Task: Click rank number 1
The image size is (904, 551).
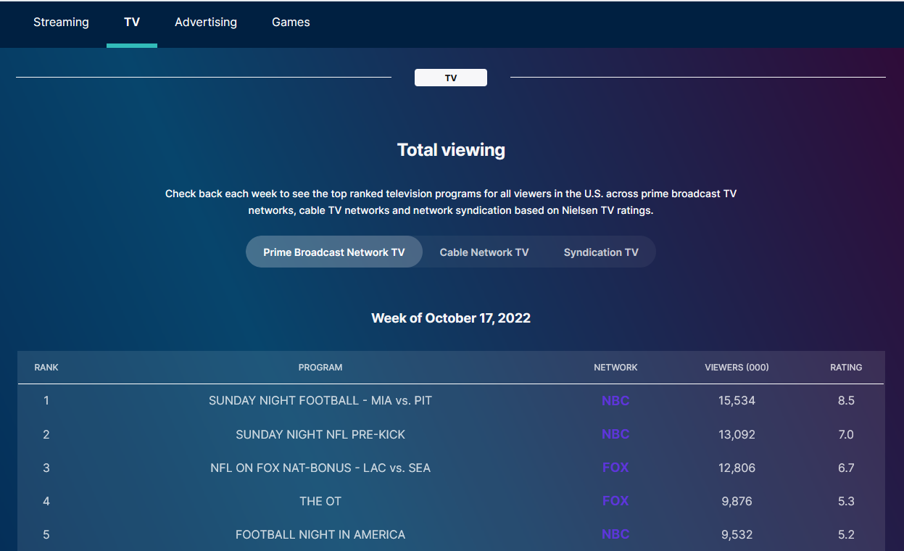Action: coord(46,401)
